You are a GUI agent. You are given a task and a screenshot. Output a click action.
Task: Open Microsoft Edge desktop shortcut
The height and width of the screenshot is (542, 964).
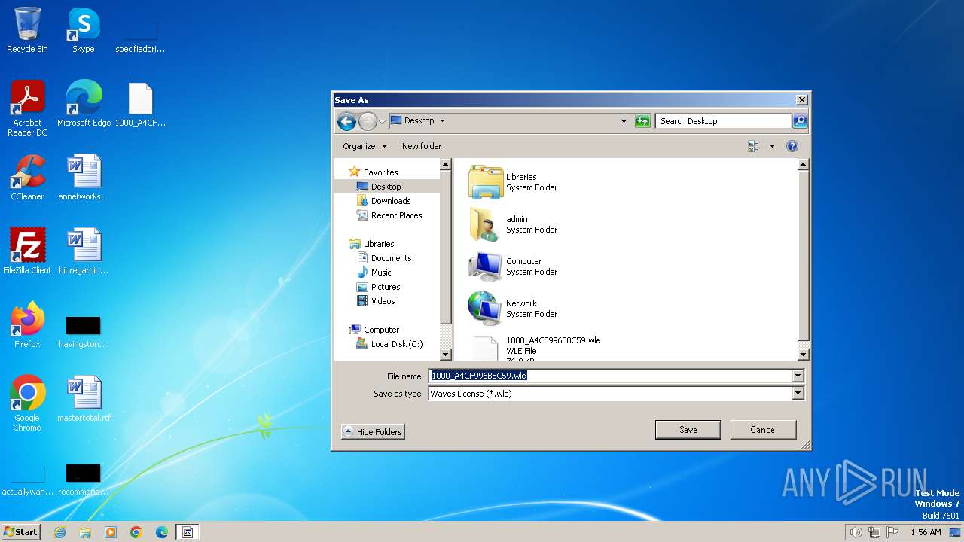click(84, 104)
